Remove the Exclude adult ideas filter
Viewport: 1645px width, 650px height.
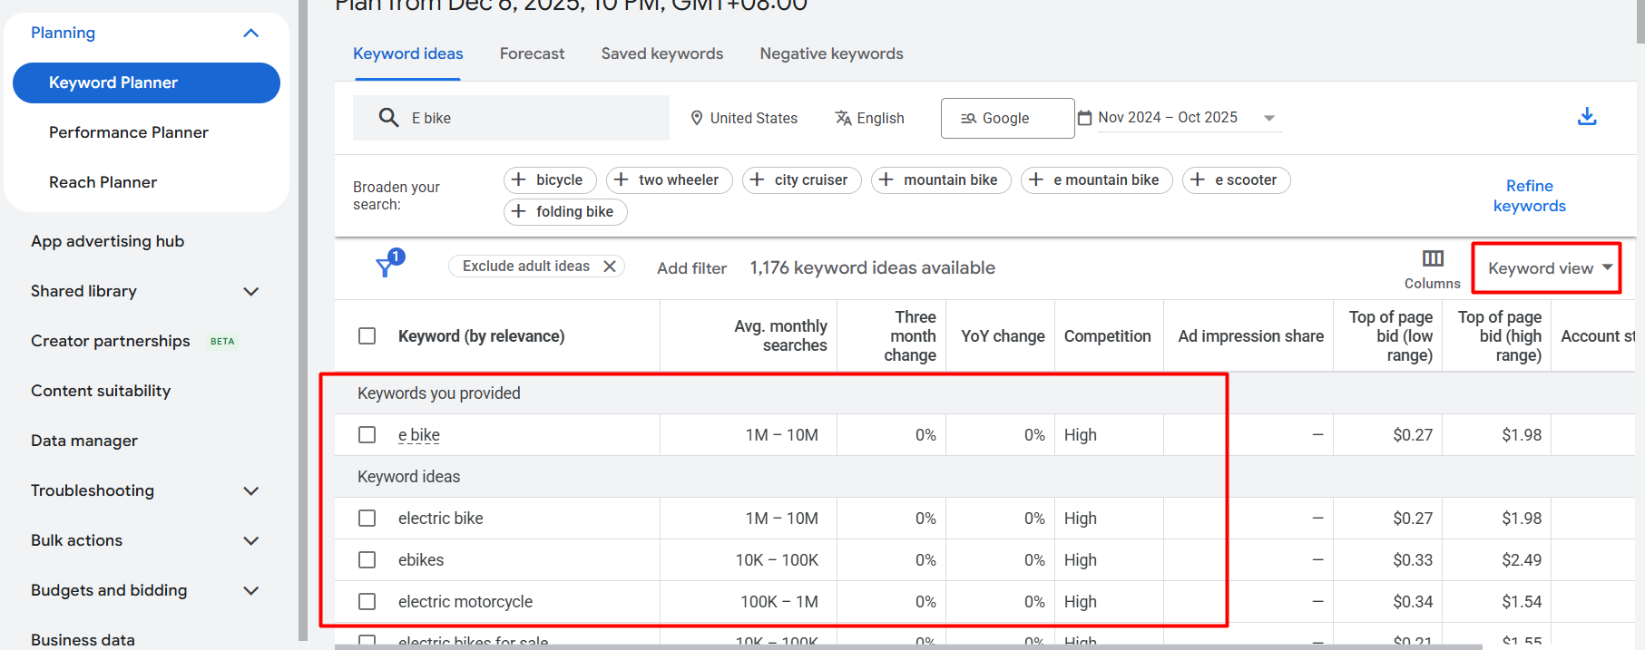tap(610, 267)
